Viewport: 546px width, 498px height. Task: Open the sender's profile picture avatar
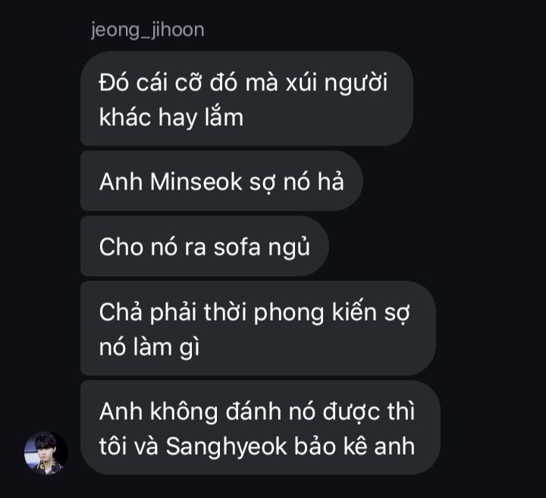point(45,453)
